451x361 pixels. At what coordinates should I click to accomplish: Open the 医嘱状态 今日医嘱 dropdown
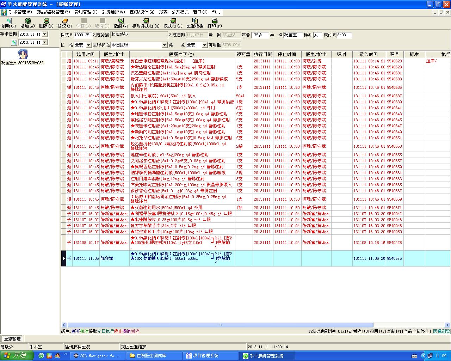coord(164,45)
